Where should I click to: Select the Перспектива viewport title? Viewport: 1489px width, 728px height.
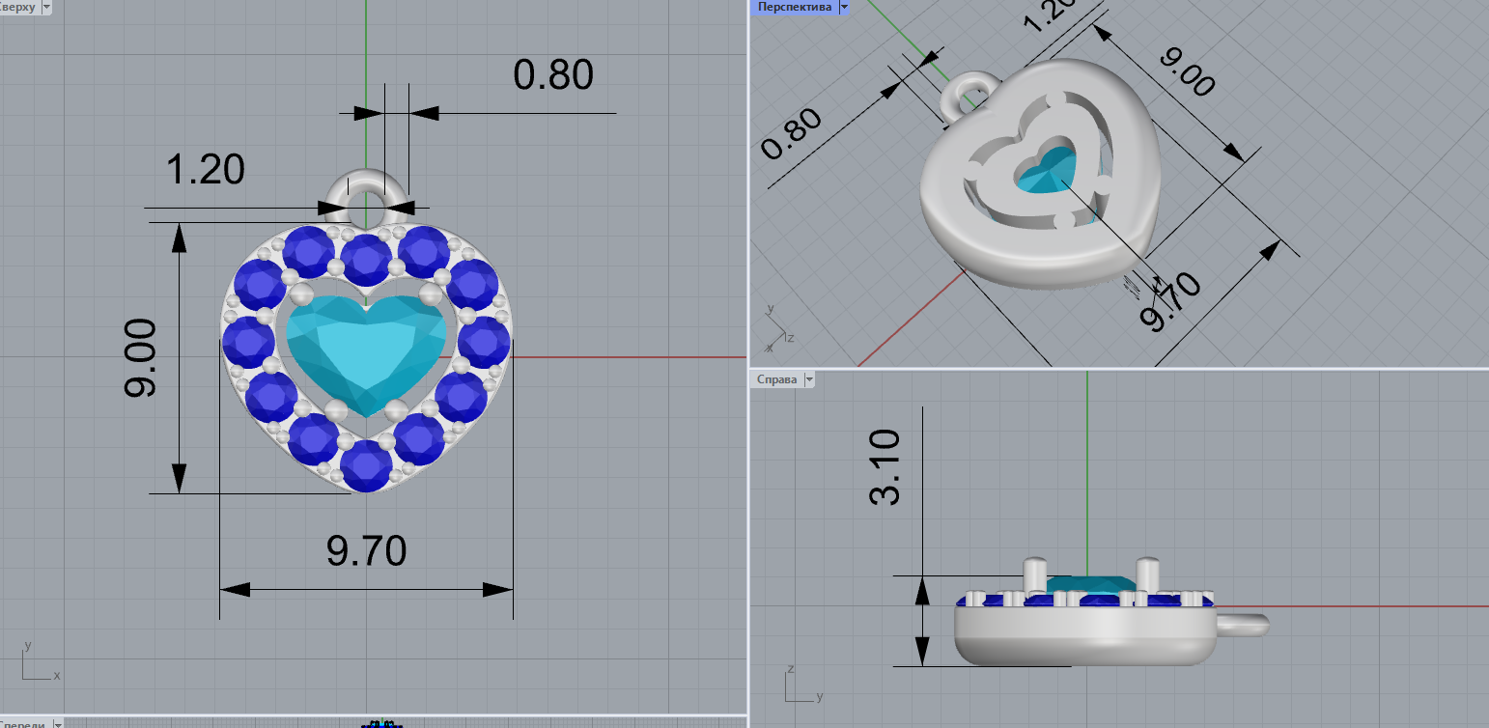(x=794, y=7)
